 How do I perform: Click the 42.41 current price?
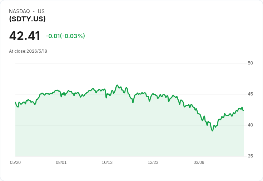click(x=25, y=36)
